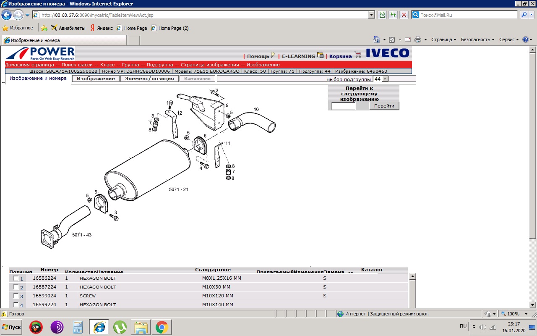Click the POWER logo
Screen dimensions: 537x336
(40, 54)
